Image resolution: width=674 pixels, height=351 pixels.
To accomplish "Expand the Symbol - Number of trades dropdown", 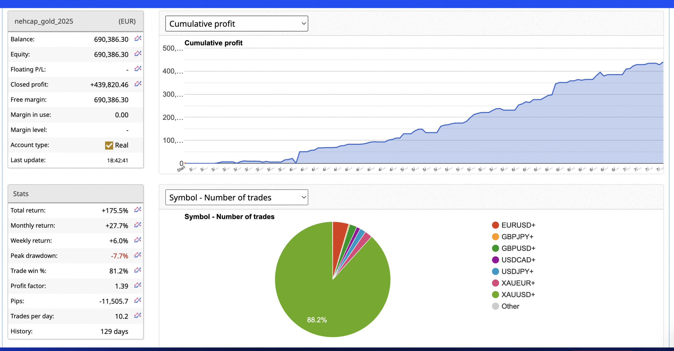I will point(236,197).
